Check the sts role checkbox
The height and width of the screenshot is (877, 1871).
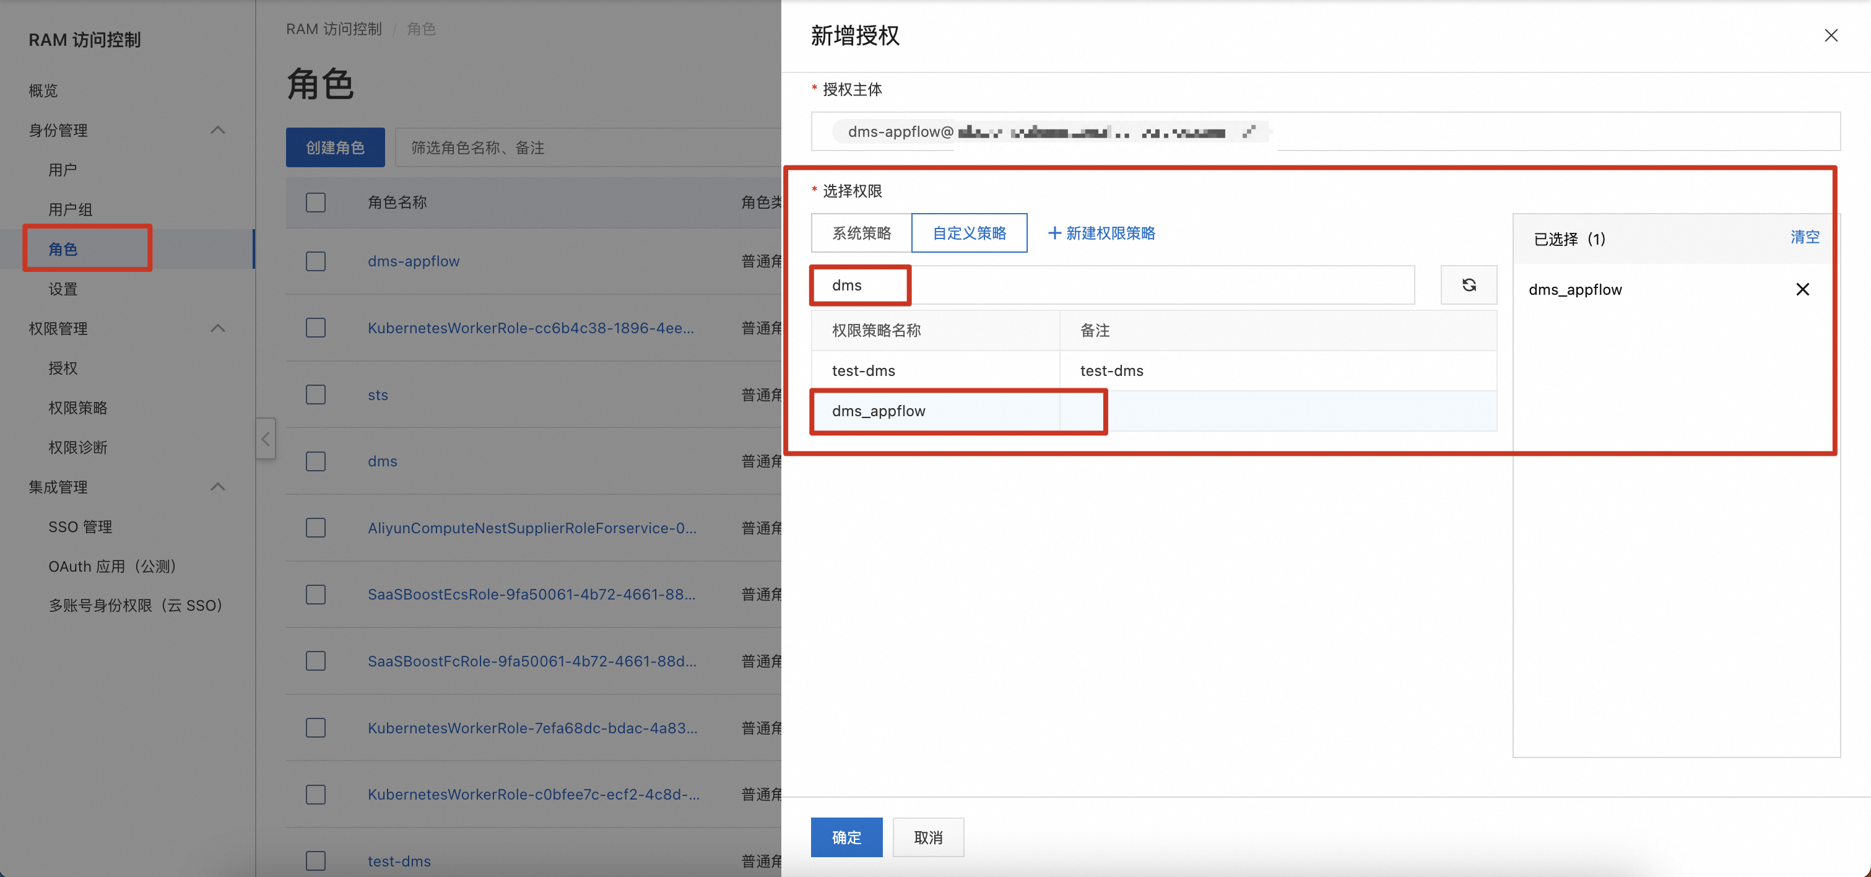click(315, 395)
